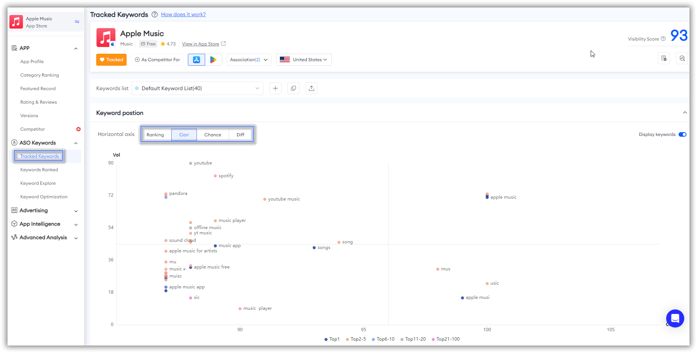Open Featured Record in sidebar
This screenshot has height=353, width=697.
pyautogui.click(x=38, y=89)
